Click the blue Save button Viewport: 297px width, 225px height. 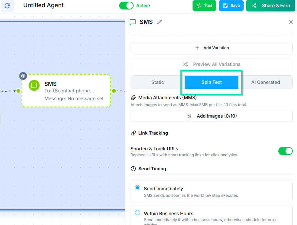(x=231, y=6)
